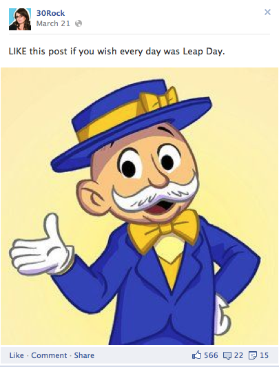The width and height of the screenshot is (279, 367).
Task: View the 15 shares count
Action: click(264, 355)
